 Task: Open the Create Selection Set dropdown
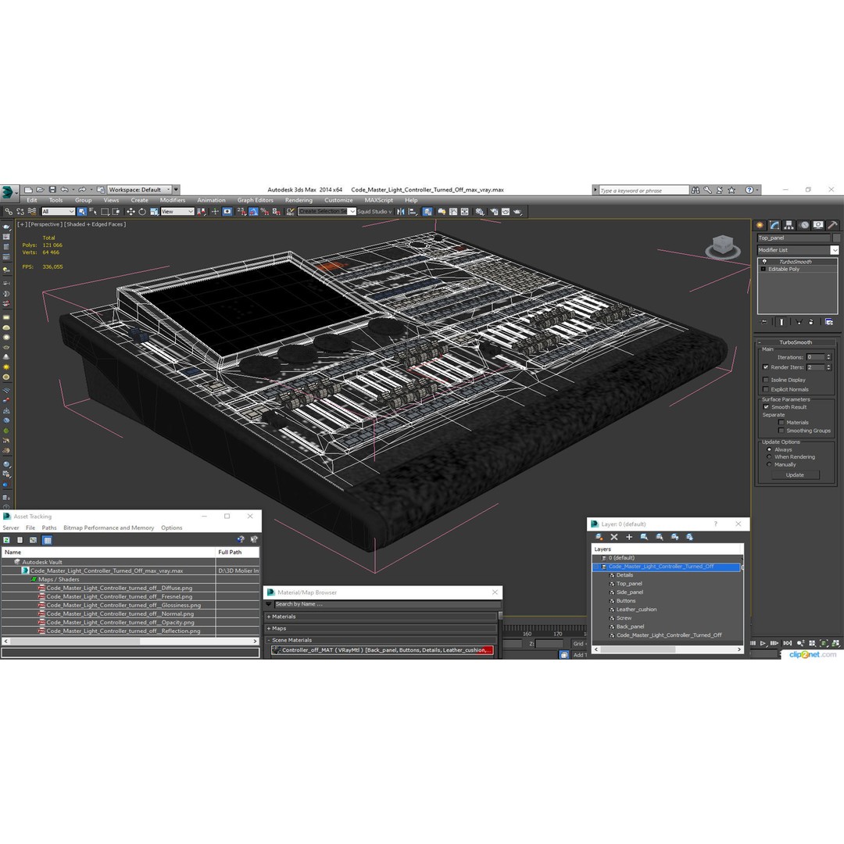point(327,212)
